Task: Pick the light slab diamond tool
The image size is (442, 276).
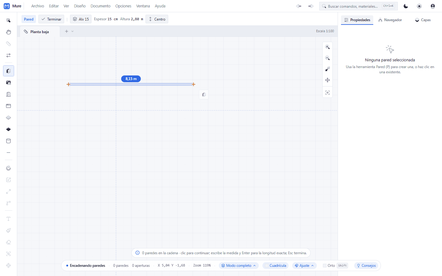Action: click(9, 118)
